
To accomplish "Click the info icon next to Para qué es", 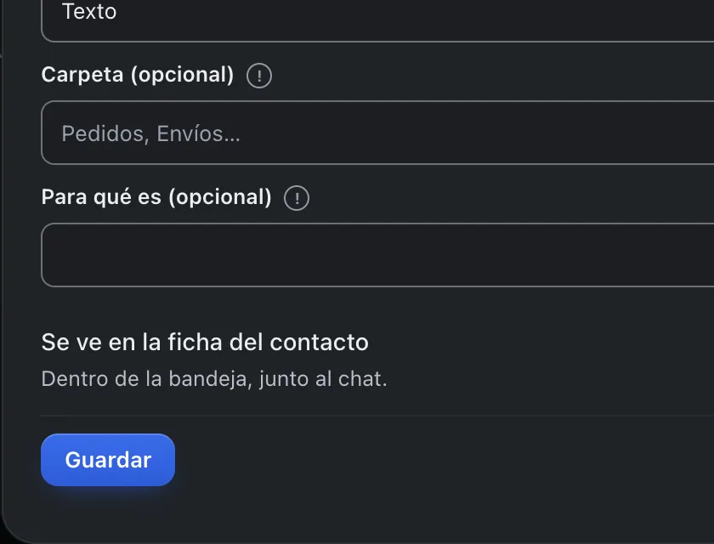I will (297, 198).
